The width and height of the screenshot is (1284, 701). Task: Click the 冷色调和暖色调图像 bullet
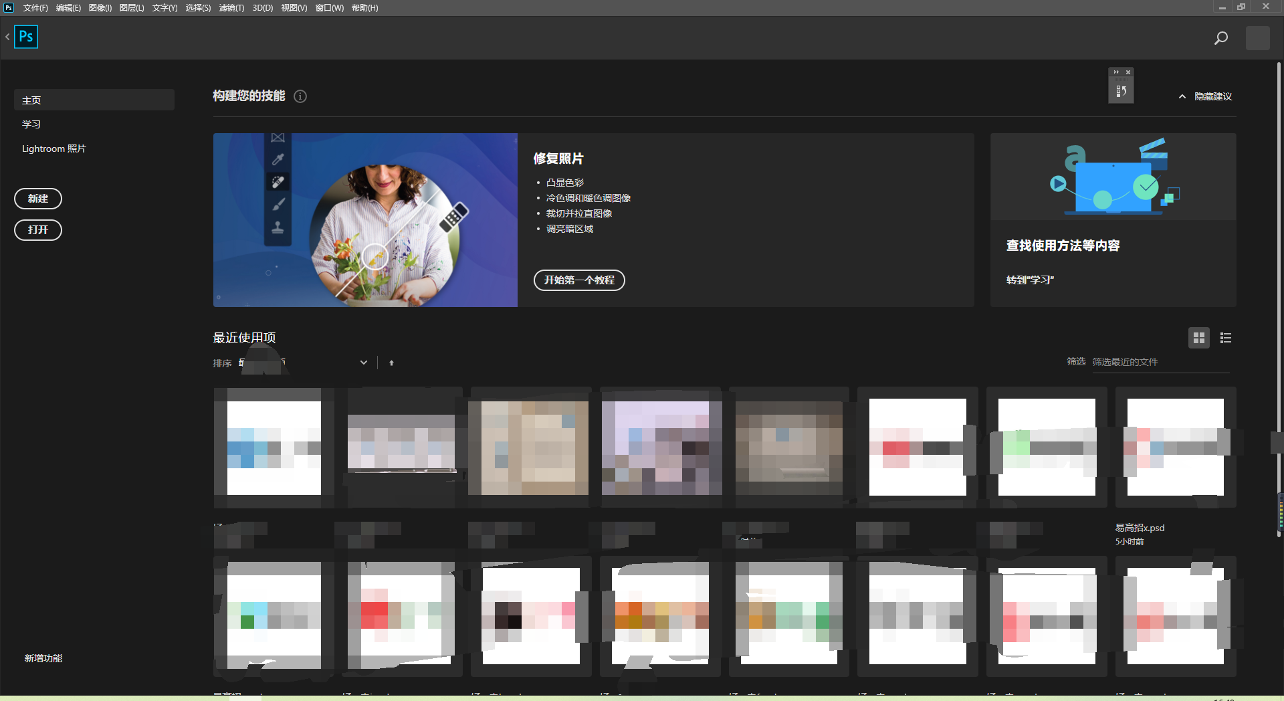pyautogui.click(x=588, y=198)
